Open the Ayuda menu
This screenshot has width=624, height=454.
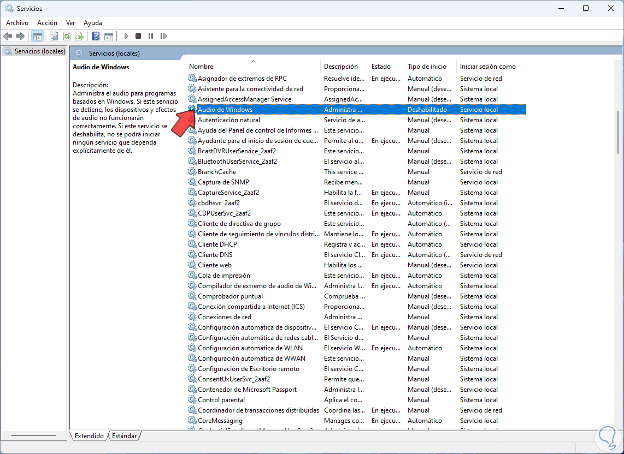pos(93,23)
